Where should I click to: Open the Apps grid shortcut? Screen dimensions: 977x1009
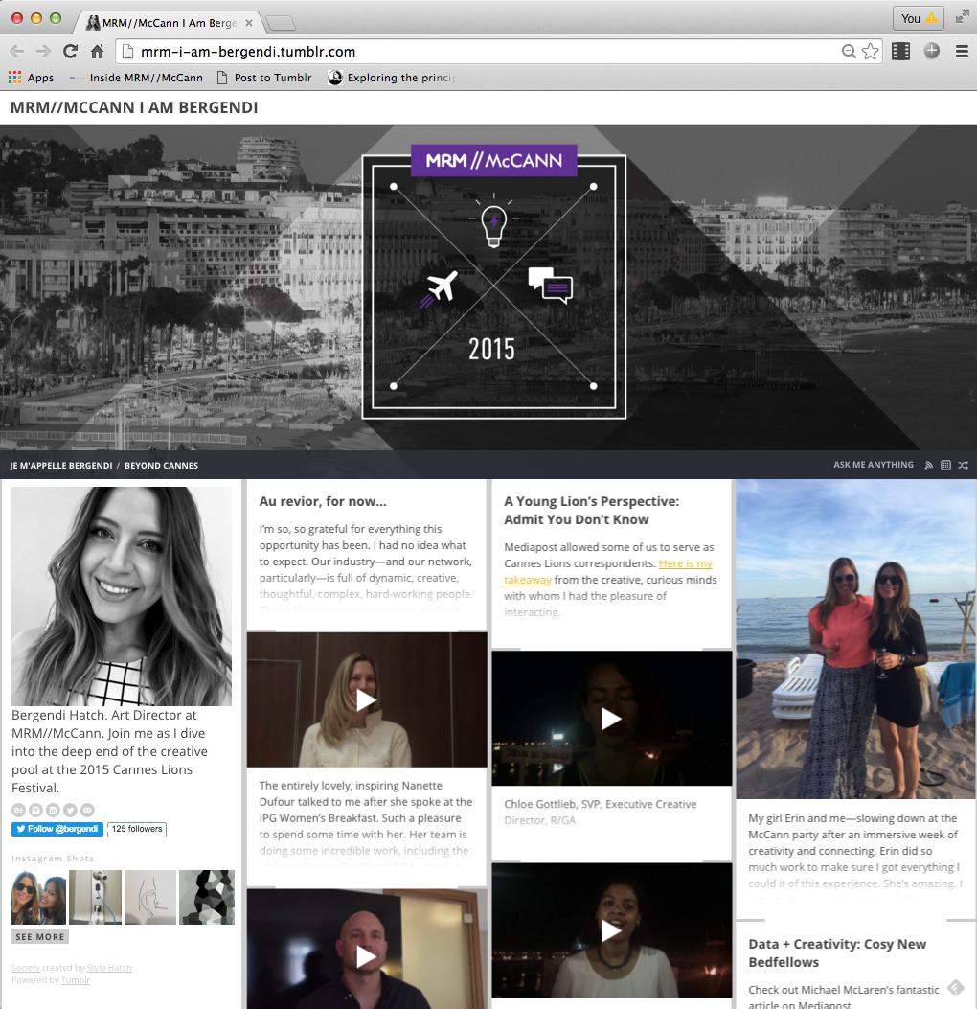tap(31, 78)
